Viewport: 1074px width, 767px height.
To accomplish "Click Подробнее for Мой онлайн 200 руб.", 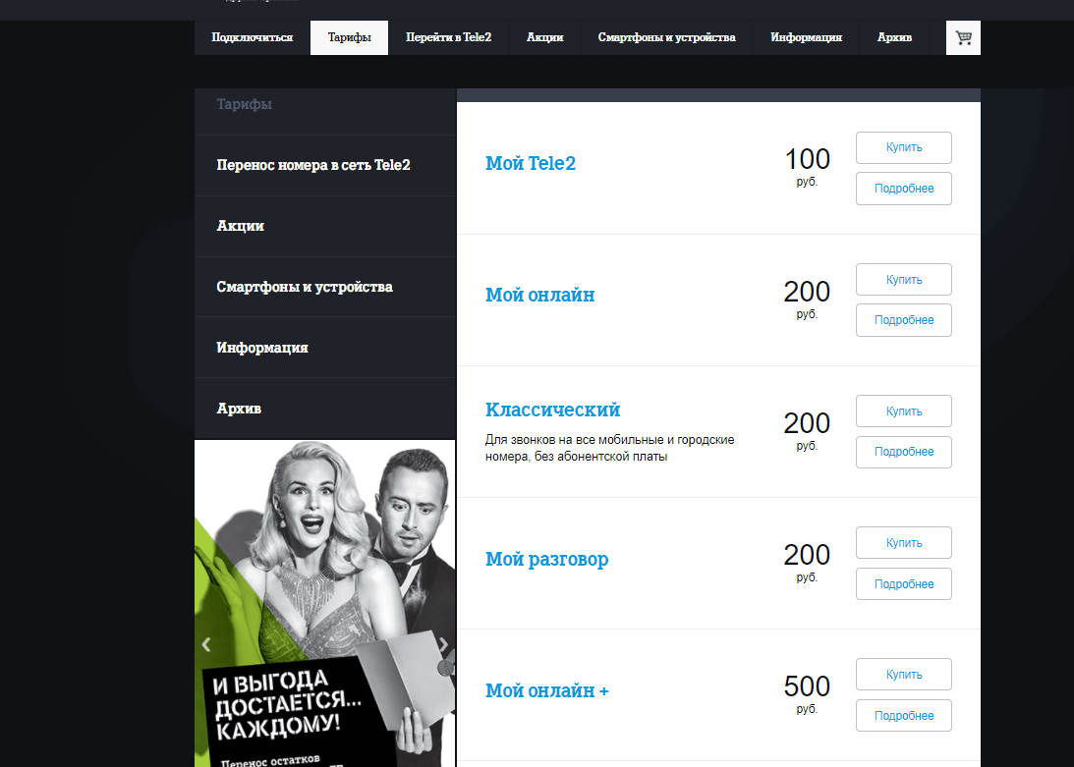I will 903,320.
